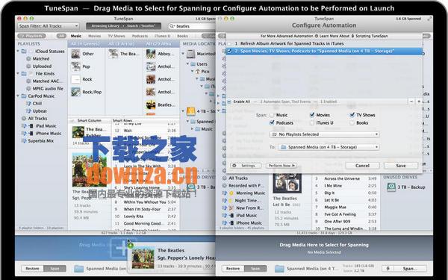Click the minus button to remove an automation event
Image resolution: width=448 pixels, height=280 pixels.
tap(411, 102)
